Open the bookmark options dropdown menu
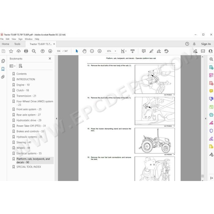Screen dimensions: 214x214 pyautogui.click(x=13, y=66)
